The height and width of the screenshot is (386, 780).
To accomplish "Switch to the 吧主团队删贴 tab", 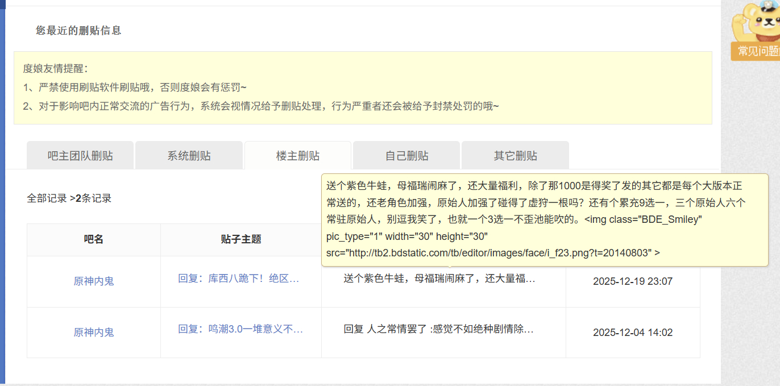I will tap(80, 156).
